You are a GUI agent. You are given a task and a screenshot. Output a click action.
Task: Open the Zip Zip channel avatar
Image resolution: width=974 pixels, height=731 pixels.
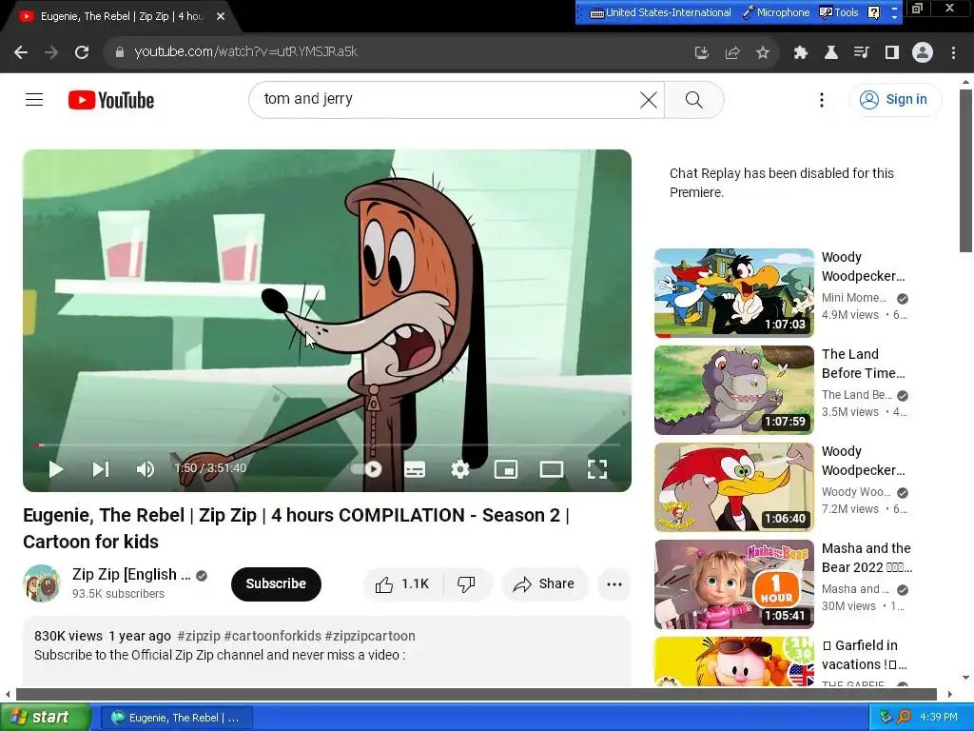(42, 583)
